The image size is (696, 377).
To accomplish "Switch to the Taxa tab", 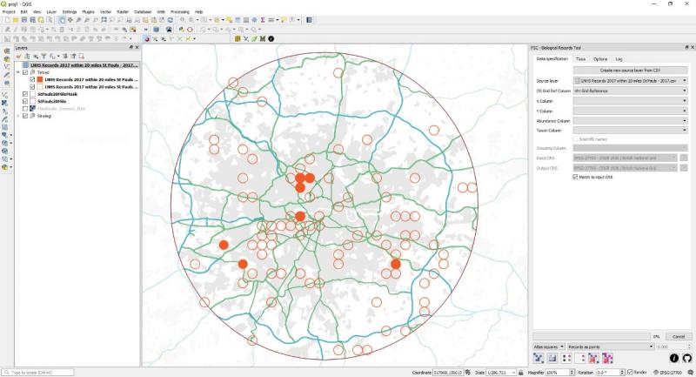I will tap(580, 59).
